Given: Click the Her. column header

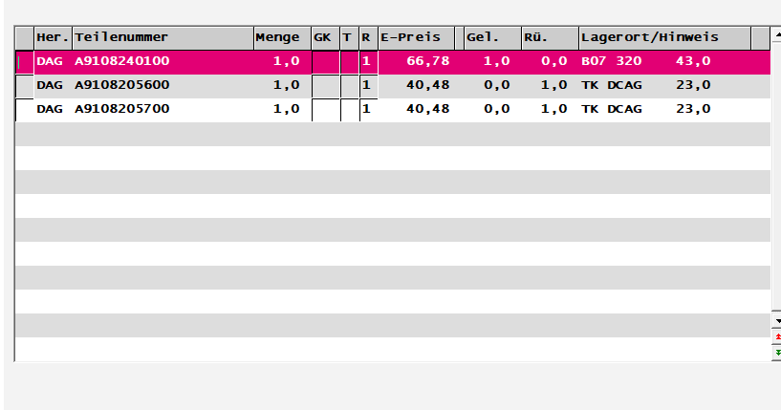Looking at the screenshot, I should [x=53, y=37].
